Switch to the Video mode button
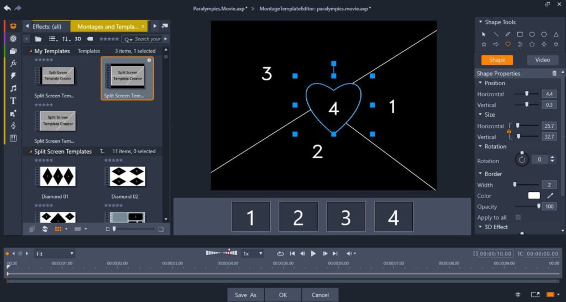The image size is (566, 302). (x=543, y=60)
